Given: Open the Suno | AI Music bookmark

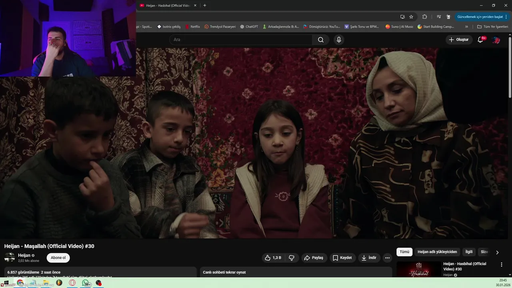Looking at the screenshot, I should coord(399,27).
